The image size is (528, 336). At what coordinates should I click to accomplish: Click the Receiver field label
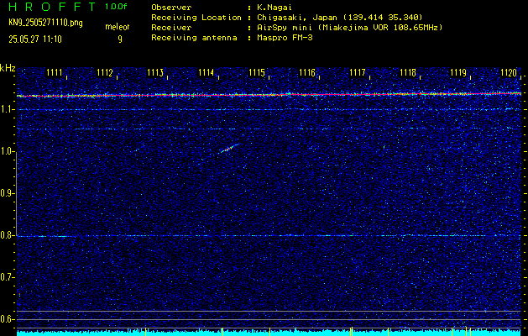point(171,28)
